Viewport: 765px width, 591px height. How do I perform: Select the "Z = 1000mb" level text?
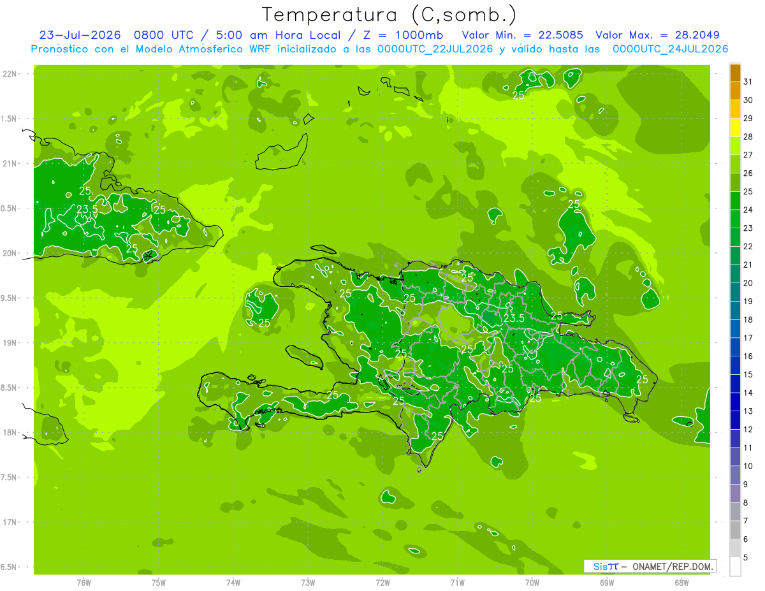(x=402, y=35)
